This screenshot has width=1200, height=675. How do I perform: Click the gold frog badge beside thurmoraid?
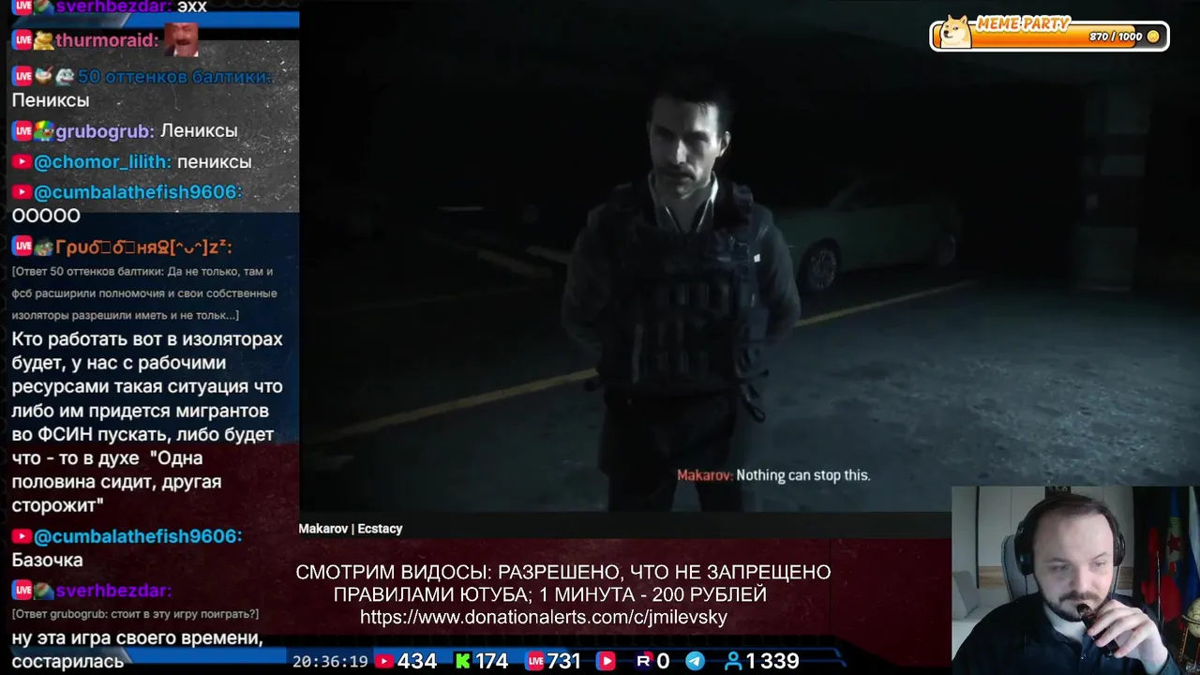(43, 39)
